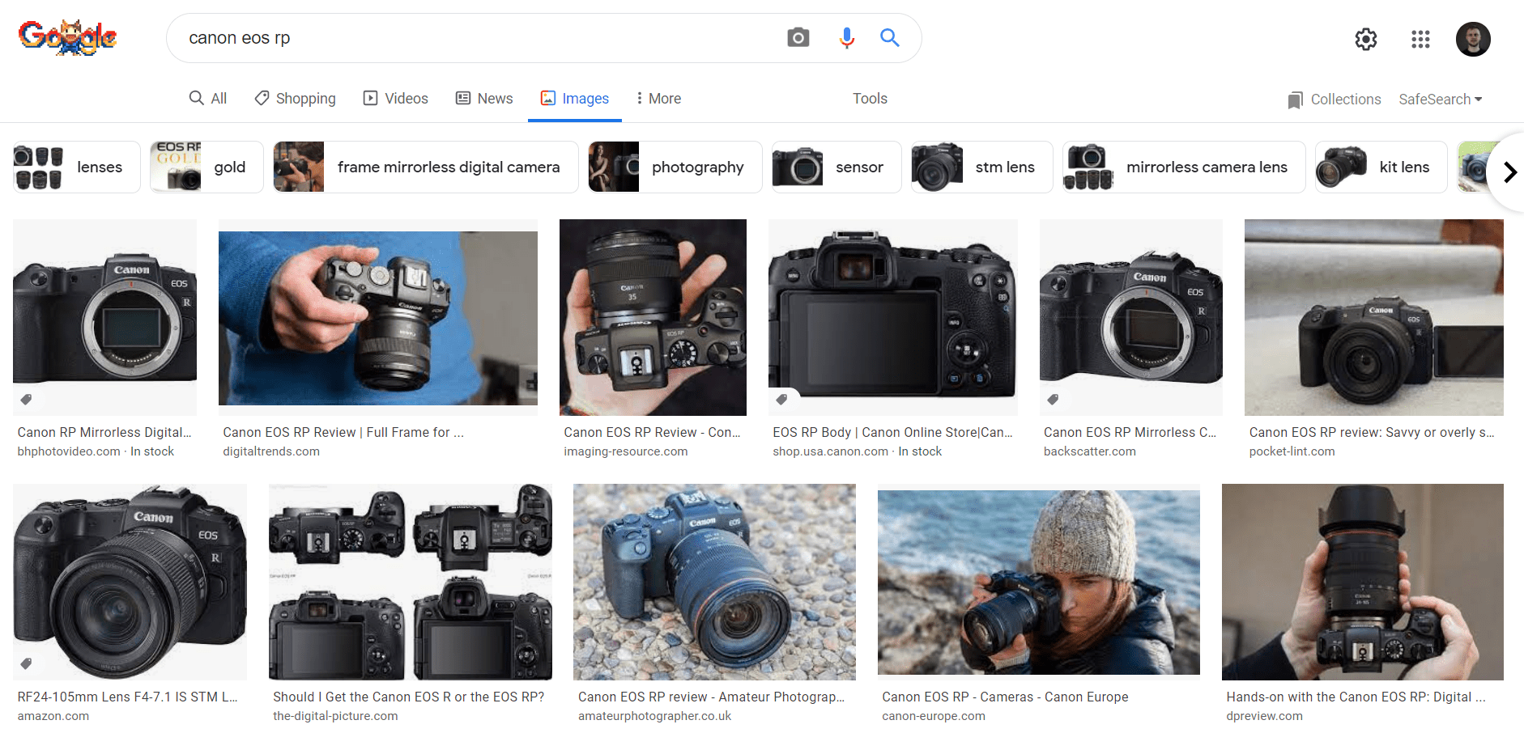Image resolution: width=1524 pixels, height=733 pixels.
Task: Click the imaging-resource.com source text
Action: point(626,451)
